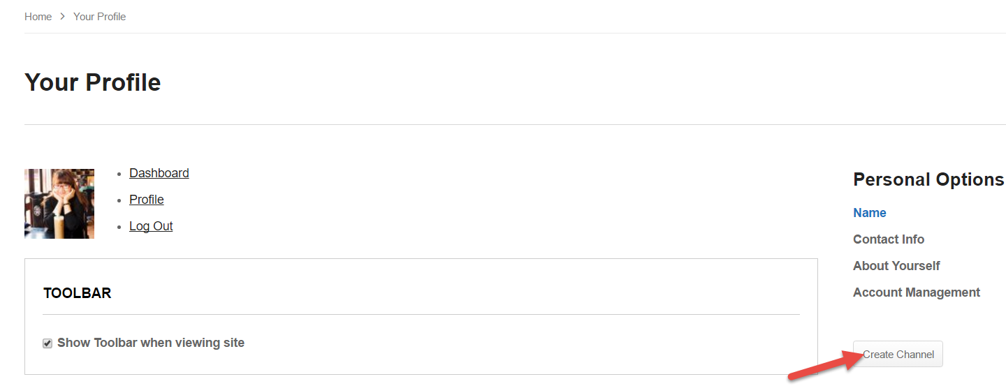Switch to the Account Management section

(917, 292)
